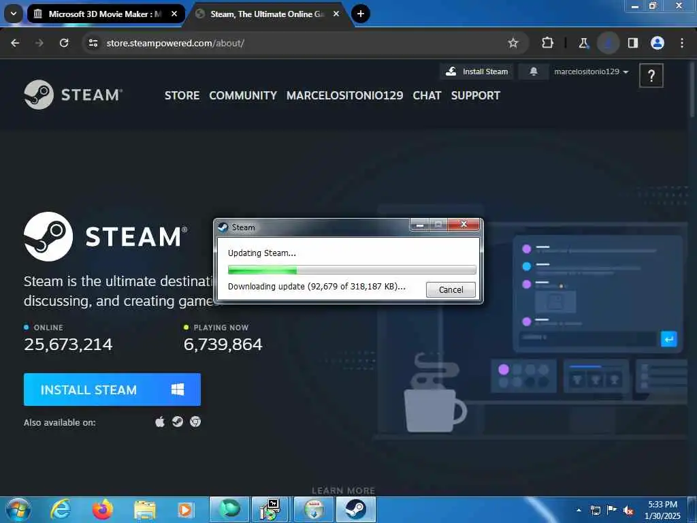Click the large Steam logo in hero
This screenshot has width=697, height=523.
coord(106,236)
